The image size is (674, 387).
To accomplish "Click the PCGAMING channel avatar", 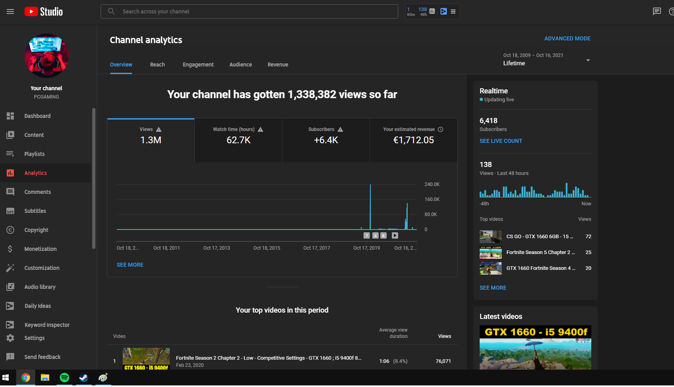I will pos(47,56).
